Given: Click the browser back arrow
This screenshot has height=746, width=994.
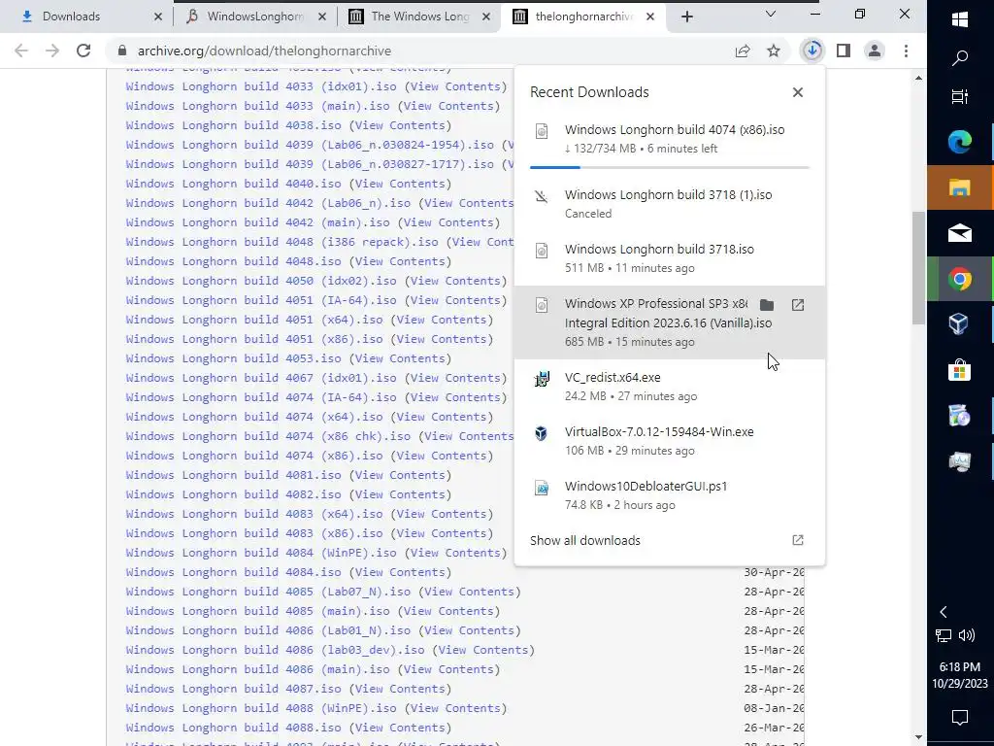Looking at the screenshot, I should point(21,51).
